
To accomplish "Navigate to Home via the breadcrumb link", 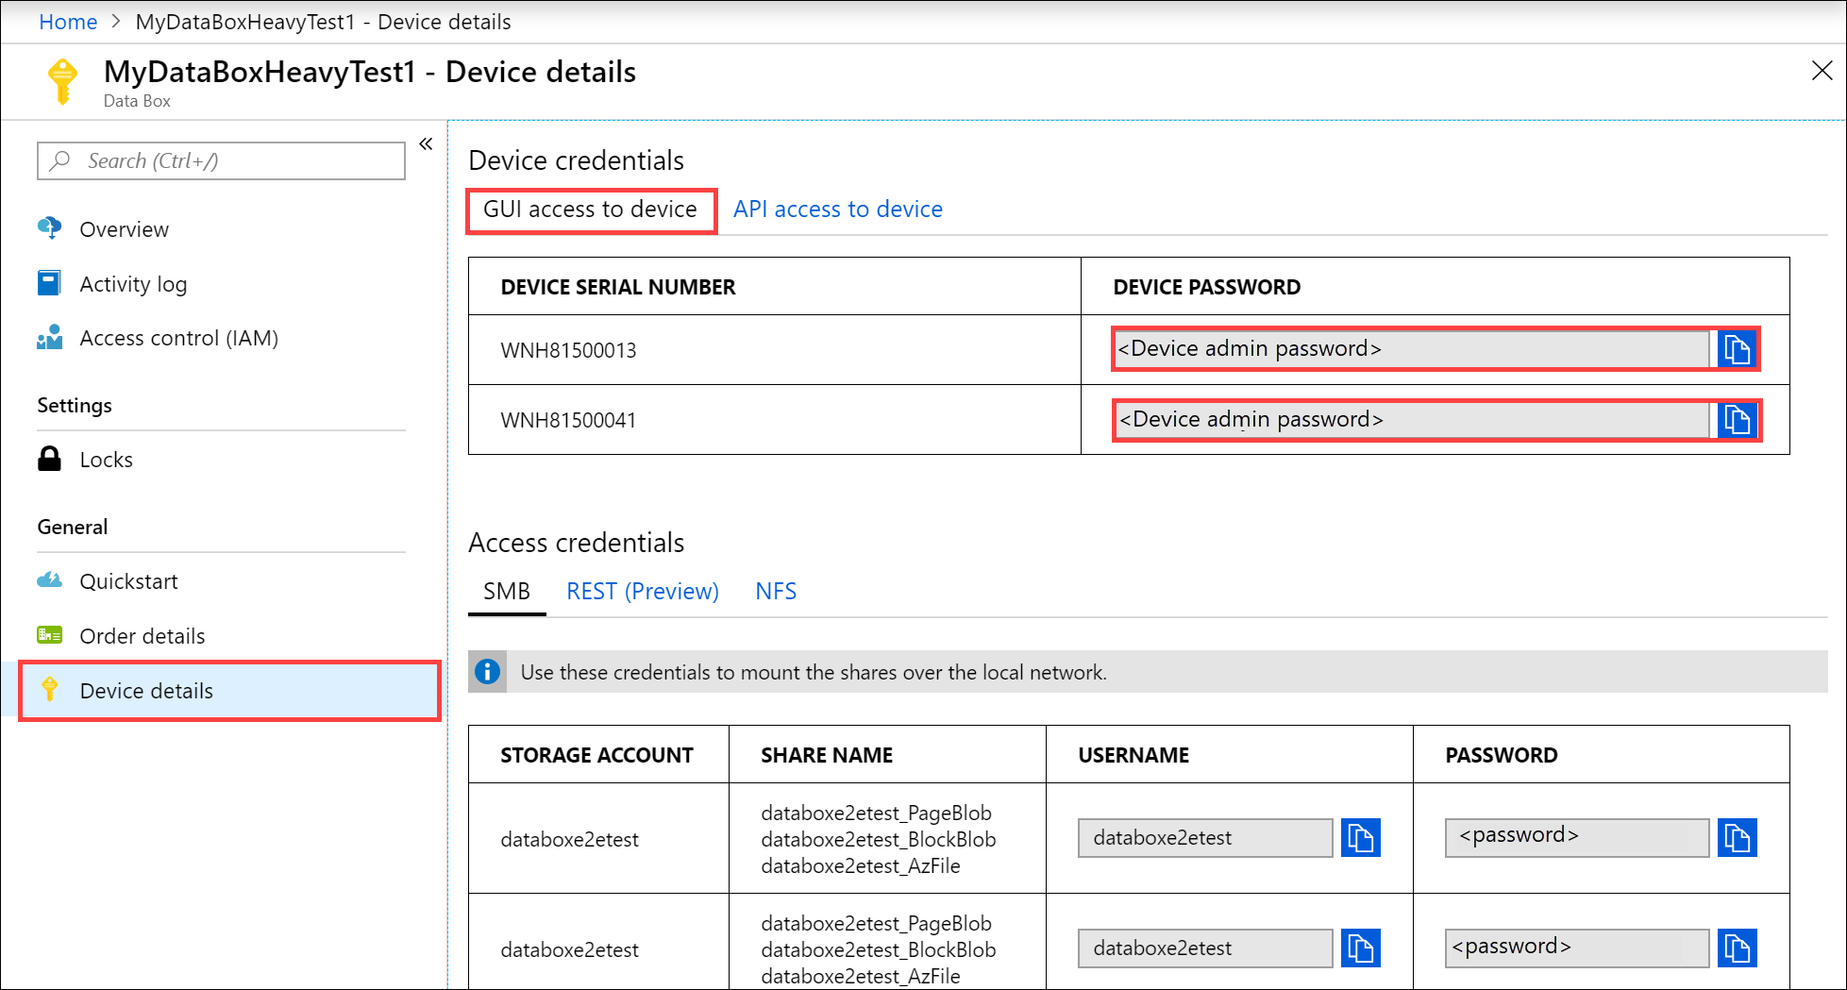I will click(x=67, y=21).
